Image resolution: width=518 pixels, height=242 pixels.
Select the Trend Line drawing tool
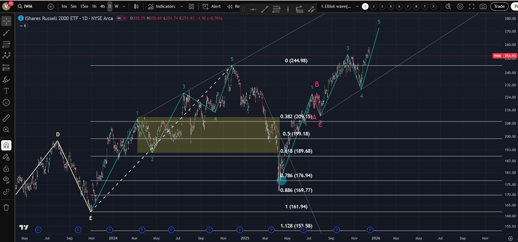[x=6, y=33]
